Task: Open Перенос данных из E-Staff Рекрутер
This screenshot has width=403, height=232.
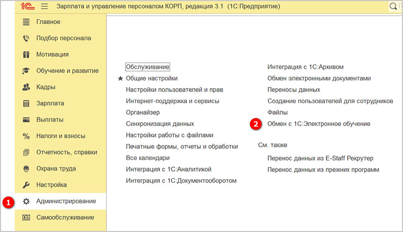Action: click(x=320, y=159)
